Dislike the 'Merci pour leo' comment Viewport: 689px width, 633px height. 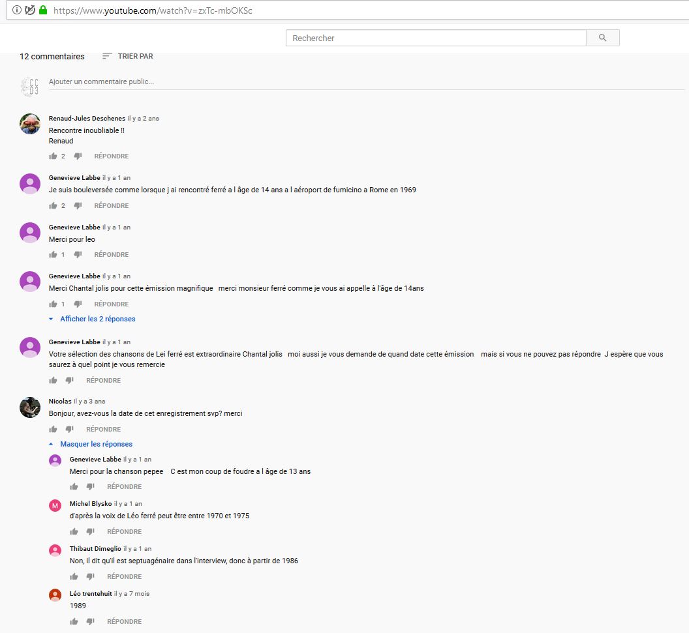point(78,255)
